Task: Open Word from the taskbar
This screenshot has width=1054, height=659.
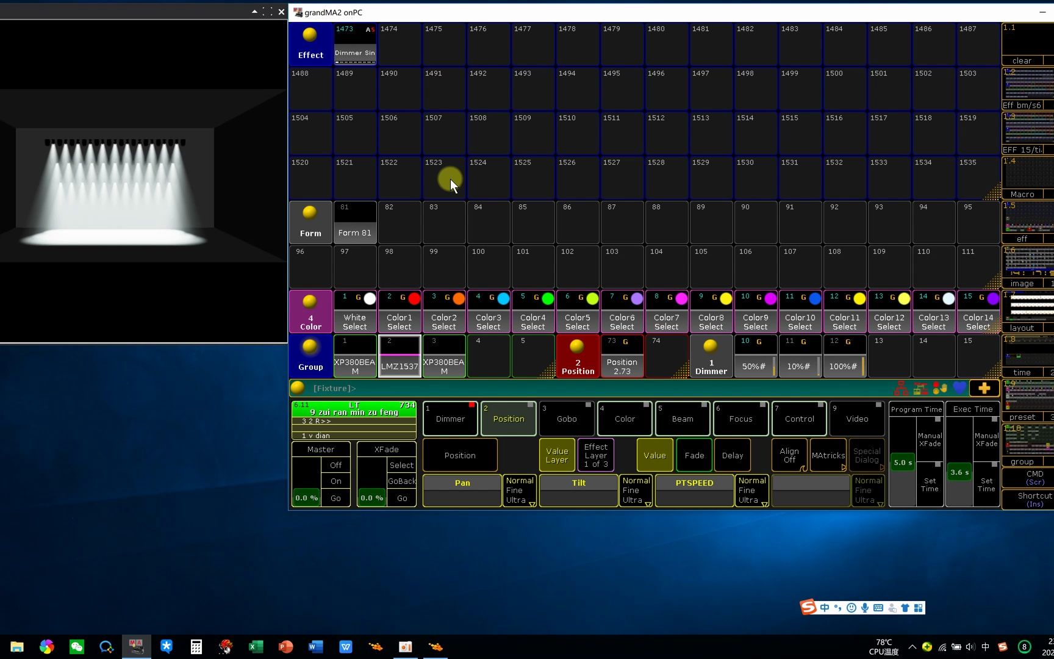Action: pos(315,647)
